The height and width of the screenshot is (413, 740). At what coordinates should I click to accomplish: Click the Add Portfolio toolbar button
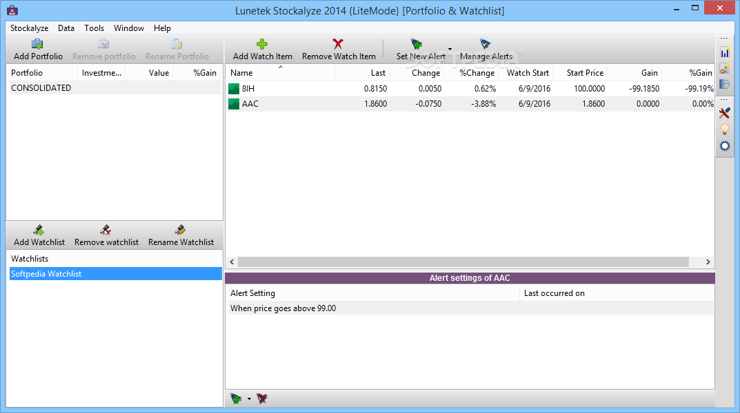(x=38, y=50)
